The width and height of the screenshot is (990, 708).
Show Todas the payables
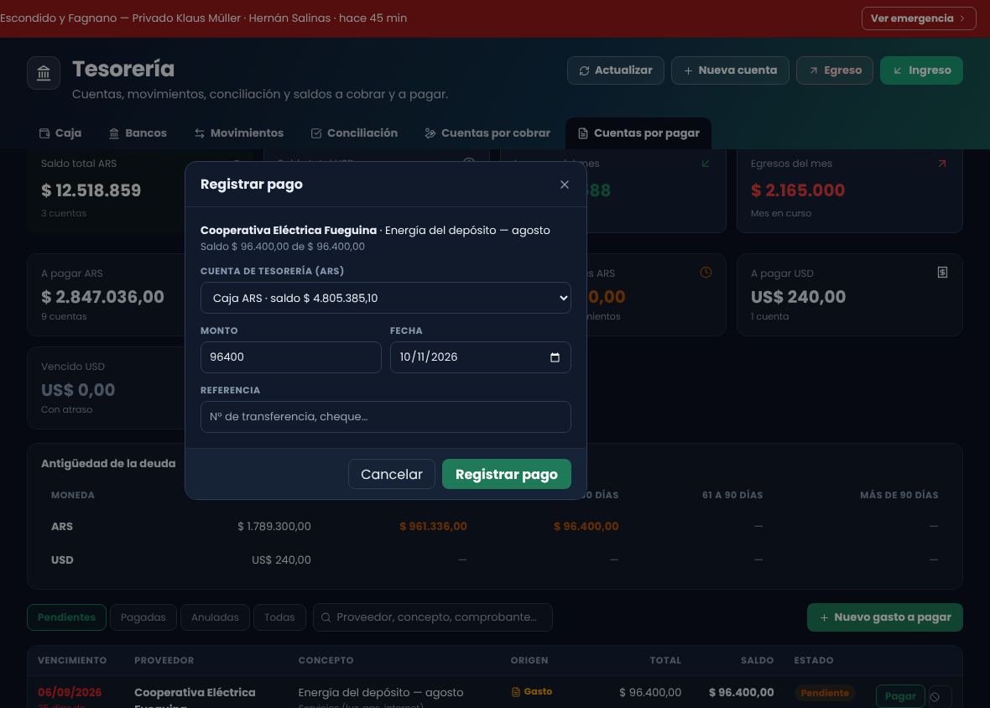pos(279,617)
